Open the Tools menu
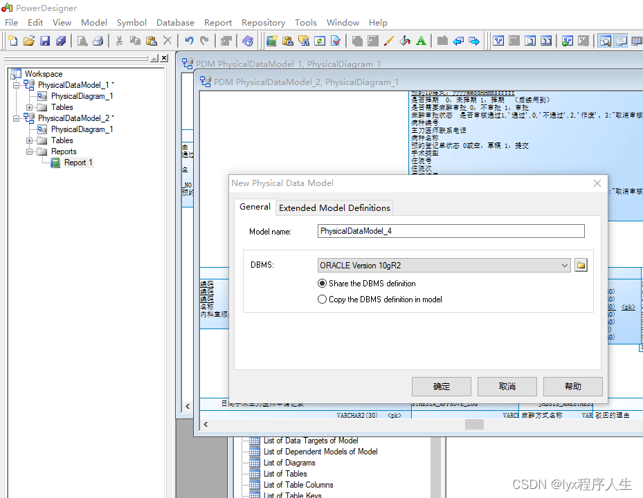This screenshot has height=498, width=643. pyautogui.click(x=305, y=23)
